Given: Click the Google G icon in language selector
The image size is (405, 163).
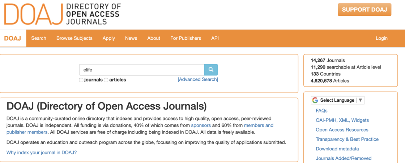Looking at the screenshot, I should 315,100.
